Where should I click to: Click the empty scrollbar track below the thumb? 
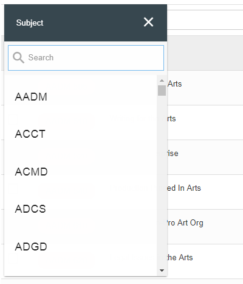click(x=162, y=181)
